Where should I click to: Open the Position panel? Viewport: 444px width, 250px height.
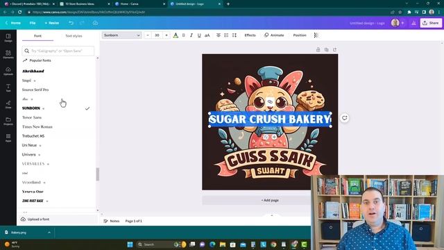click(x=300, y=35)
